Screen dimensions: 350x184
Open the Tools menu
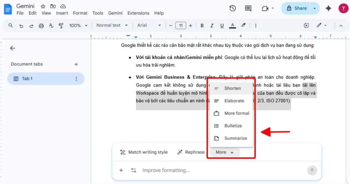[98, 13]
